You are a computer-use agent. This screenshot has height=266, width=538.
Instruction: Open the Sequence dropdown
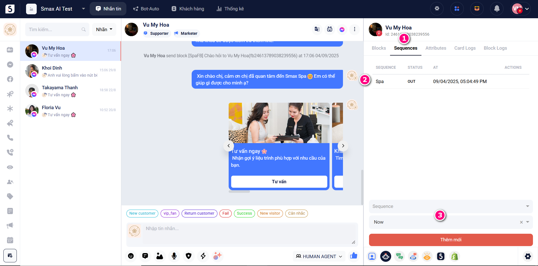coord(451,206)
